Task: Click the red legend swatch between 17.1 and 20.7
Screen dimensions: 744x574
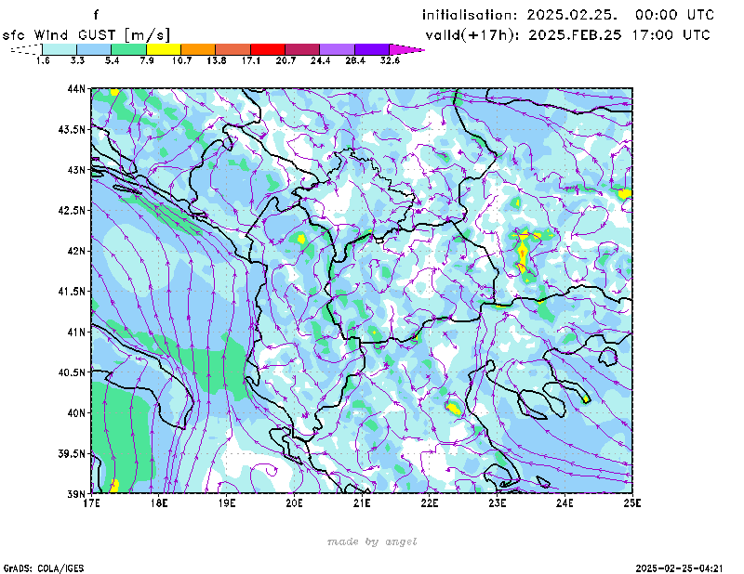Action: click(x=267, y=48)
